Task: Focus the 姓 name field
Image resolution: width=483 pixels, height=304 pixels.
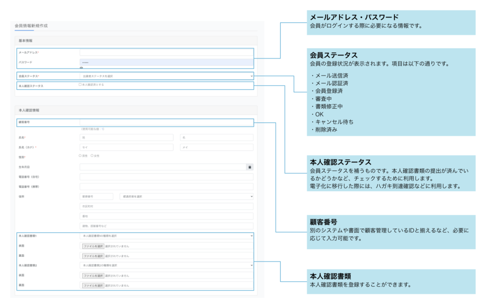Action: click(x=127, y=137)
